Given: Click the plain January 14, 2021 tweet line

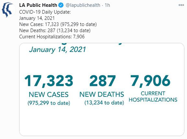Looking at the screenshot, I should pos(37,18).
